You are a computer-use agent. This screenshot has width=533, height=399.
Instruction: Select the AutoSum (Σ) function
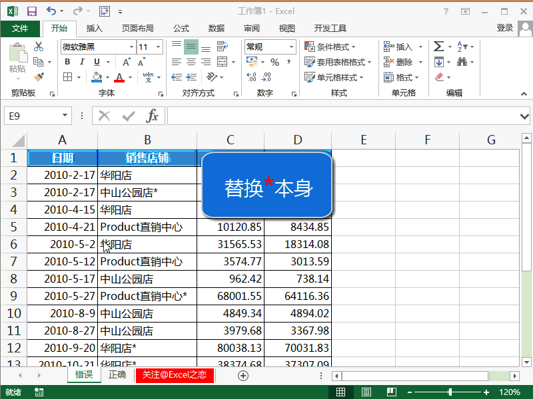pos(438,47)
